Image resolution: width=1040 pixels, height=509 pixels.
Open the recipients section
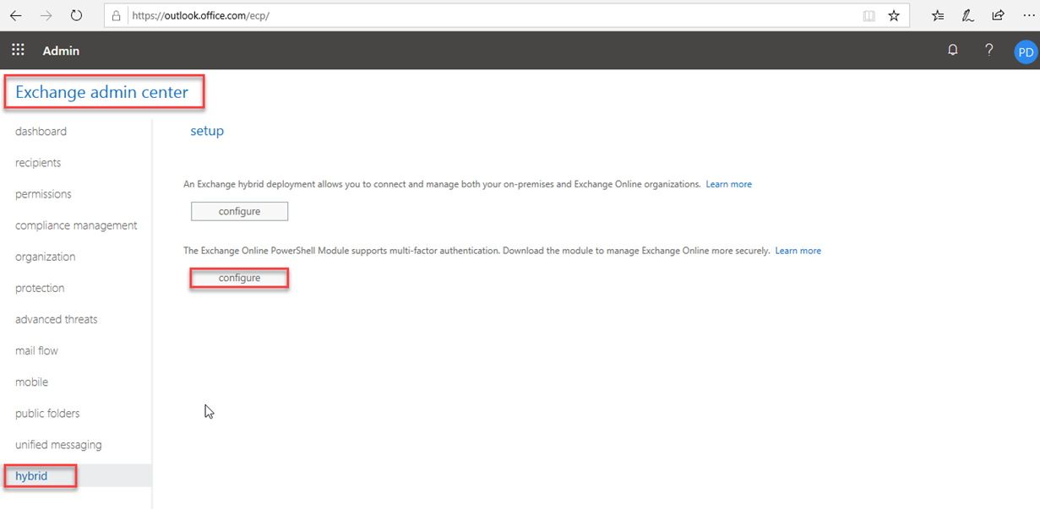[x=38, y=163]
